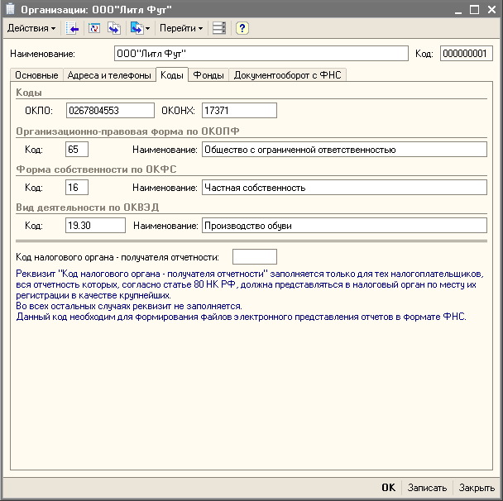
Task: Switch to the Основные tab
Action: pos(36,75)
